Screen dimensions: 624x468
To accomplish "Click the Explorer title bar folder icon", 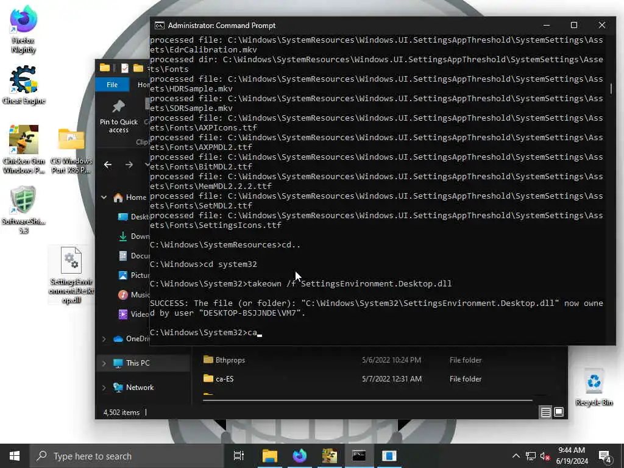I will (105, 68).
